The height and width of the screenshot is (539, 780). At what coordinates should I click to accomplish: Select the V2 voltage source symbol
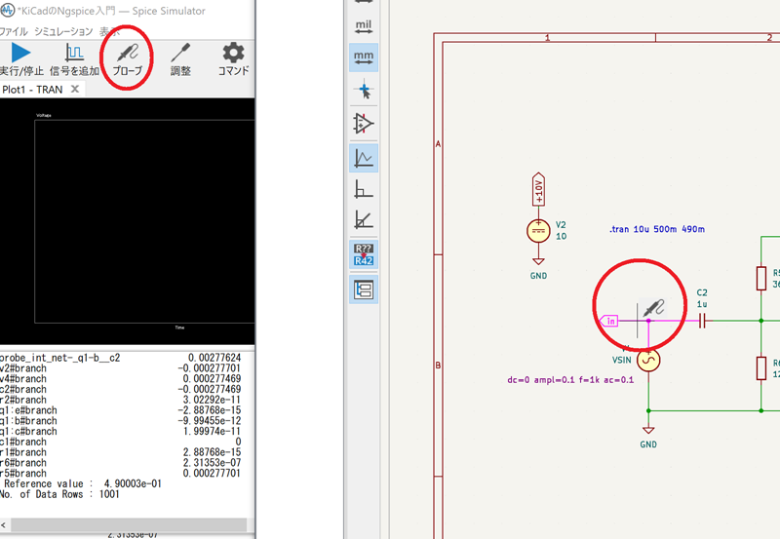(538, 231)
